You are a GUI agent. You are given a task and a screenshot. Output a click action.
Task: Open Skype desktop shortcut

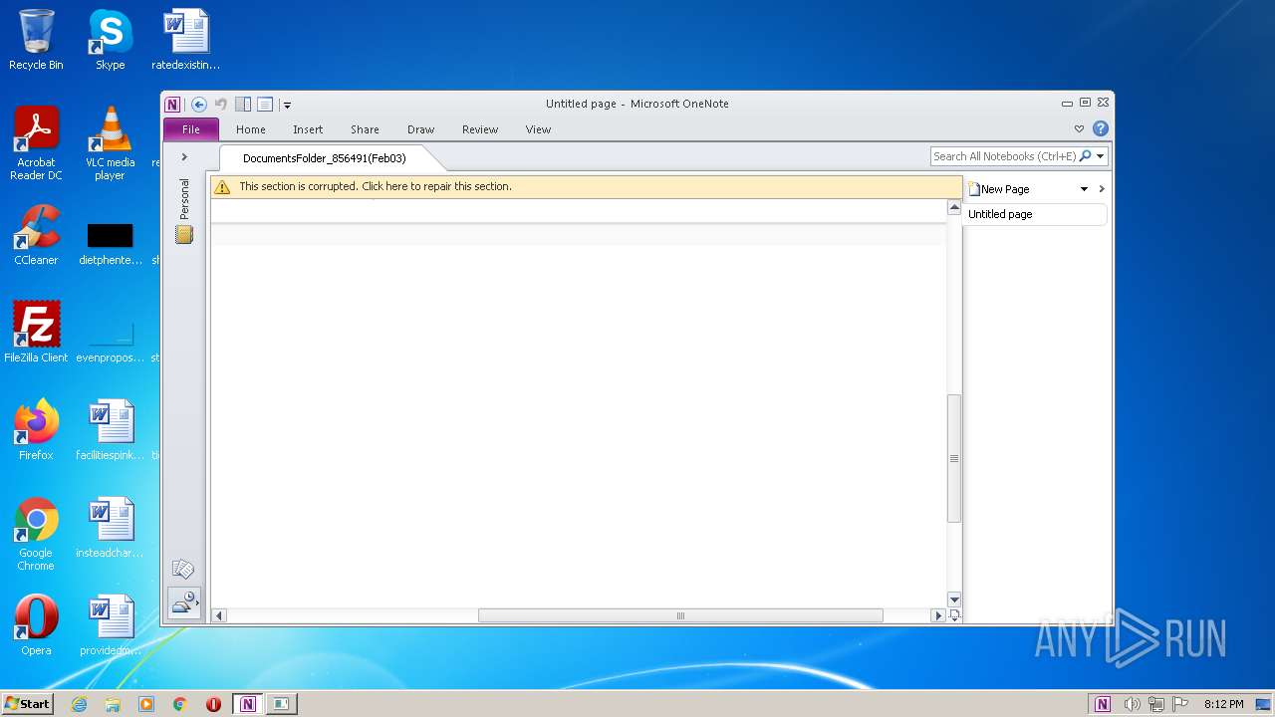[110, 40]
